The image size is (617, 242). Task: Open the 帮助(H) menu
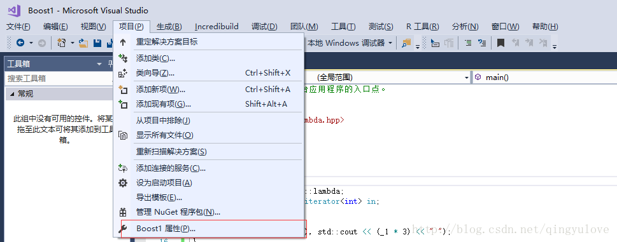click(545, 27)
